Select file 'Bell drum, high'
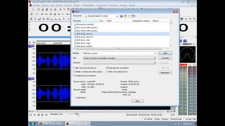 [84, 43]
